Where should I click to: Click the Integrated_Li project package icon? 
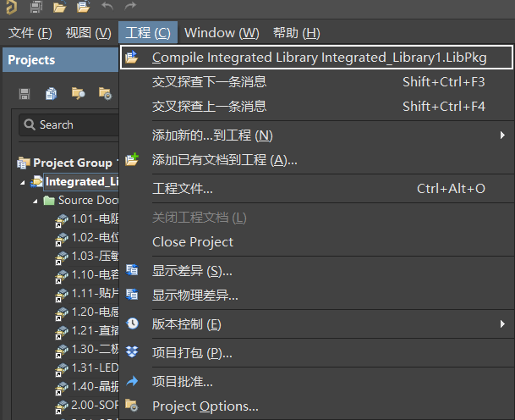click(36, 181)
